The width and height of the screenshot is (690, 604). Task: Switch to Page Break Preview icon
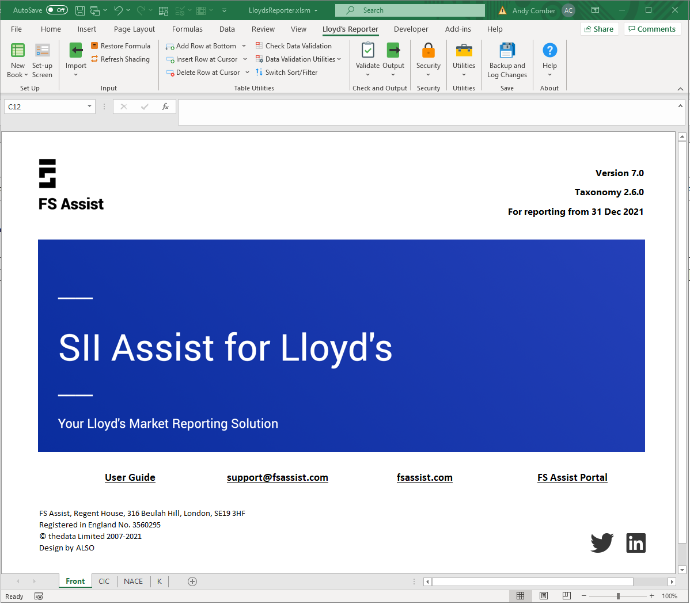(566, 595)
